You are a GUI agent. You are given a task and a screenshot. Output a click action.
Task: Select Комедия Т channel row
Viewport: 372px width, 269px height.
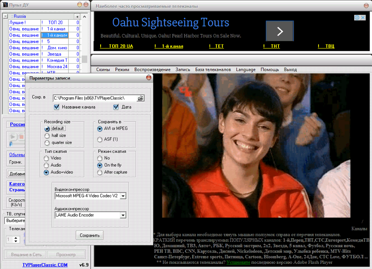[44, 60]
